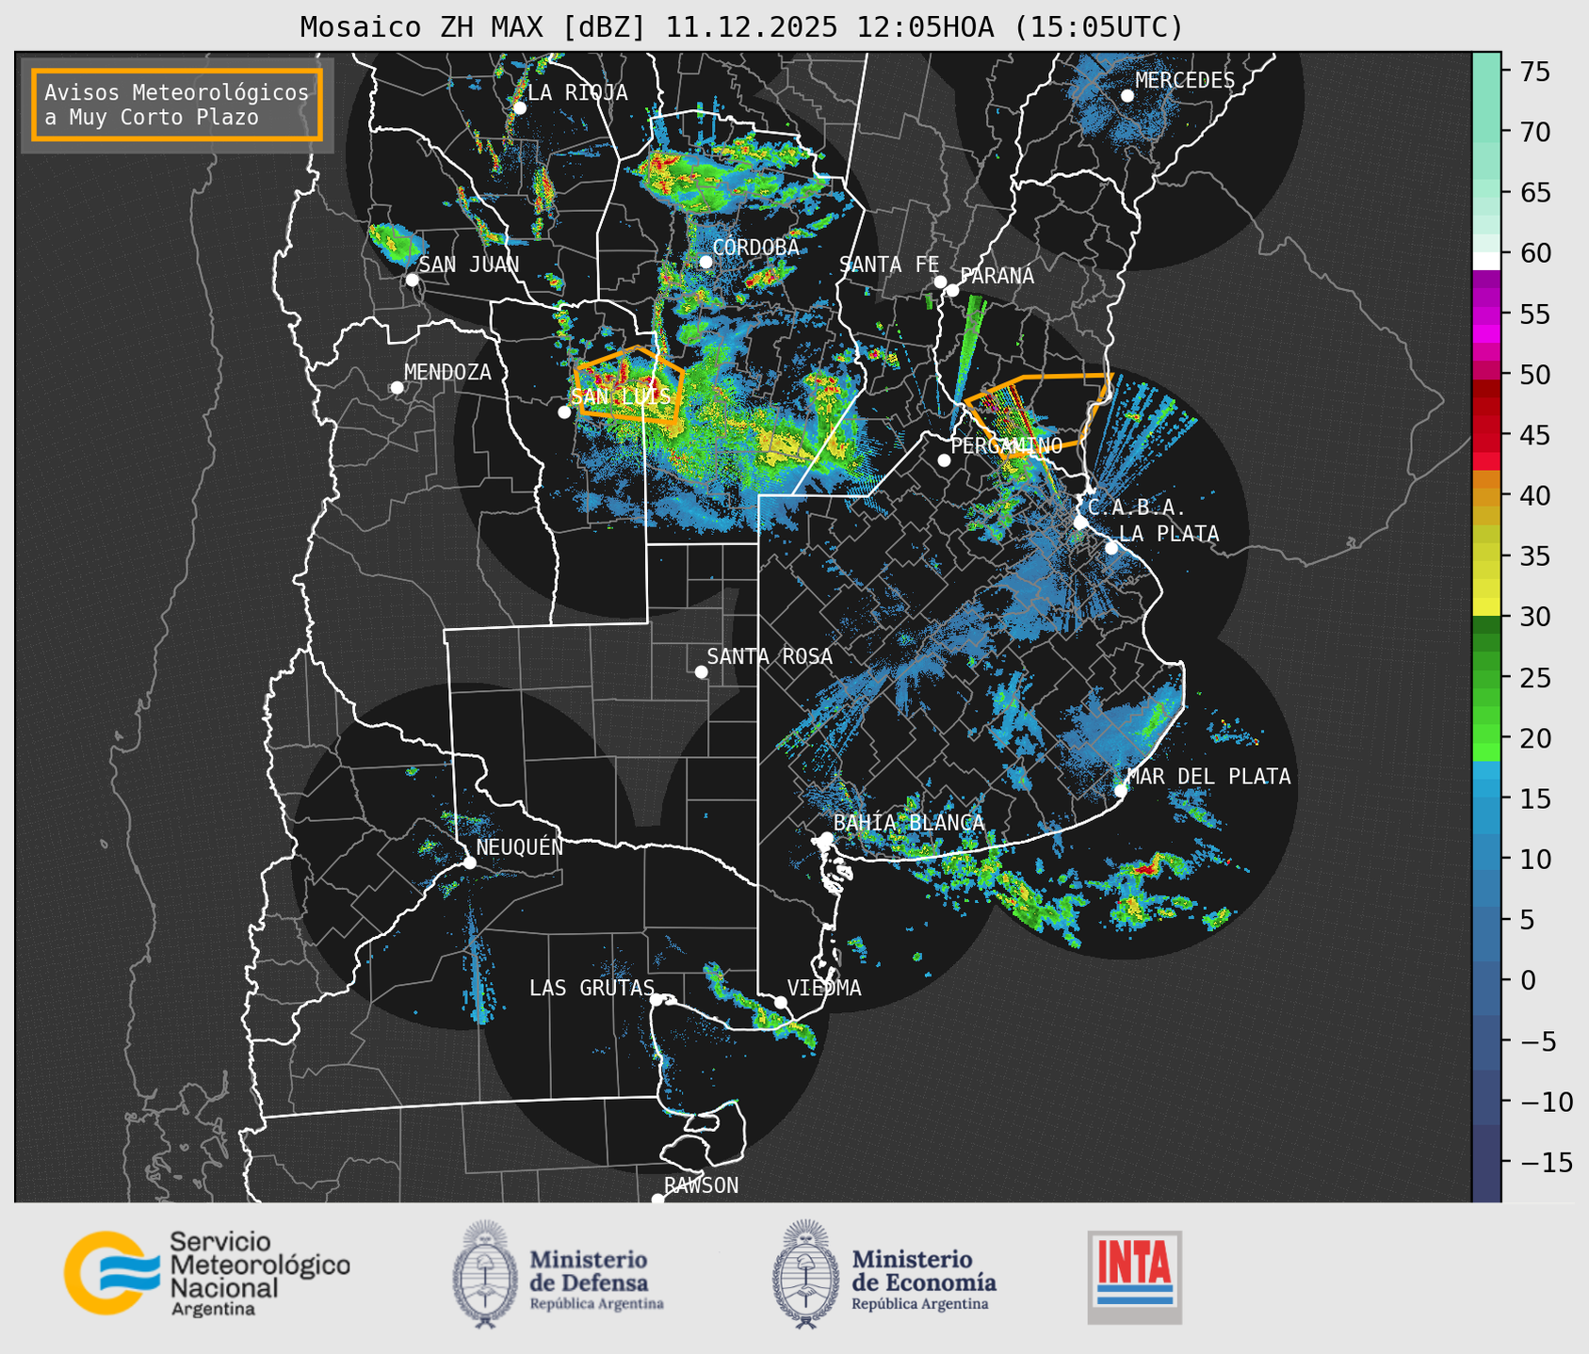This screenshot has height=1354, width=1589.
Task: Click the RAWSON city label
Action: (701, 1185)
